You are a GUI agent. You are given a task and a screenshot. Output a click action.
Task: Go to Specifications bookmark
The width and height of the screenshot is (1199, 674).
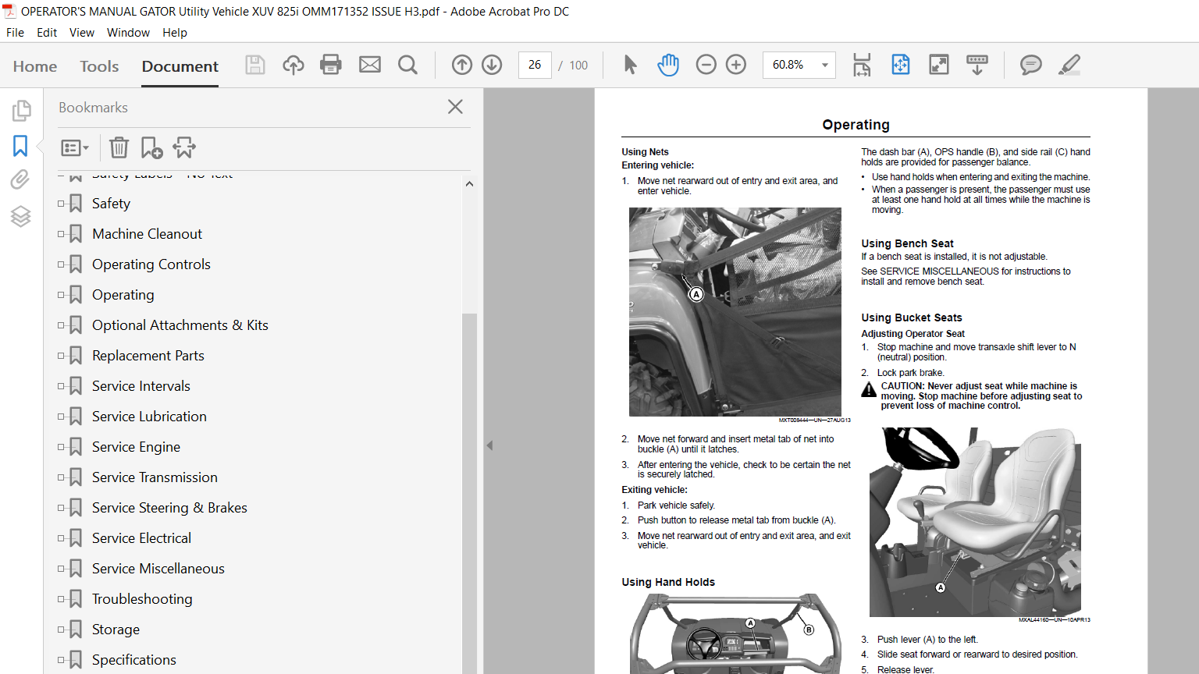[134, 660]
